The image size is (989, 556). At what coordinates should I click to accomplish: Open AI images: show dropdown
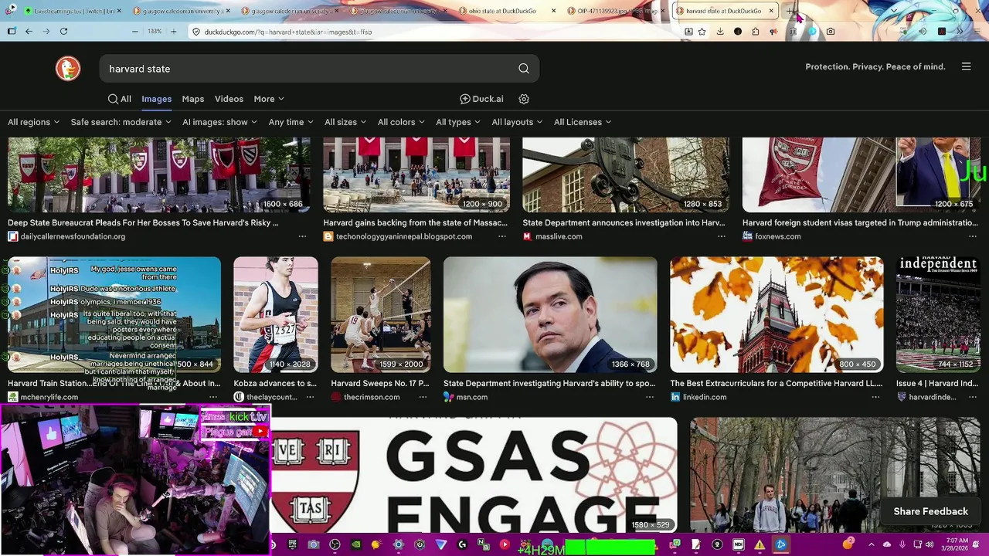220,122
